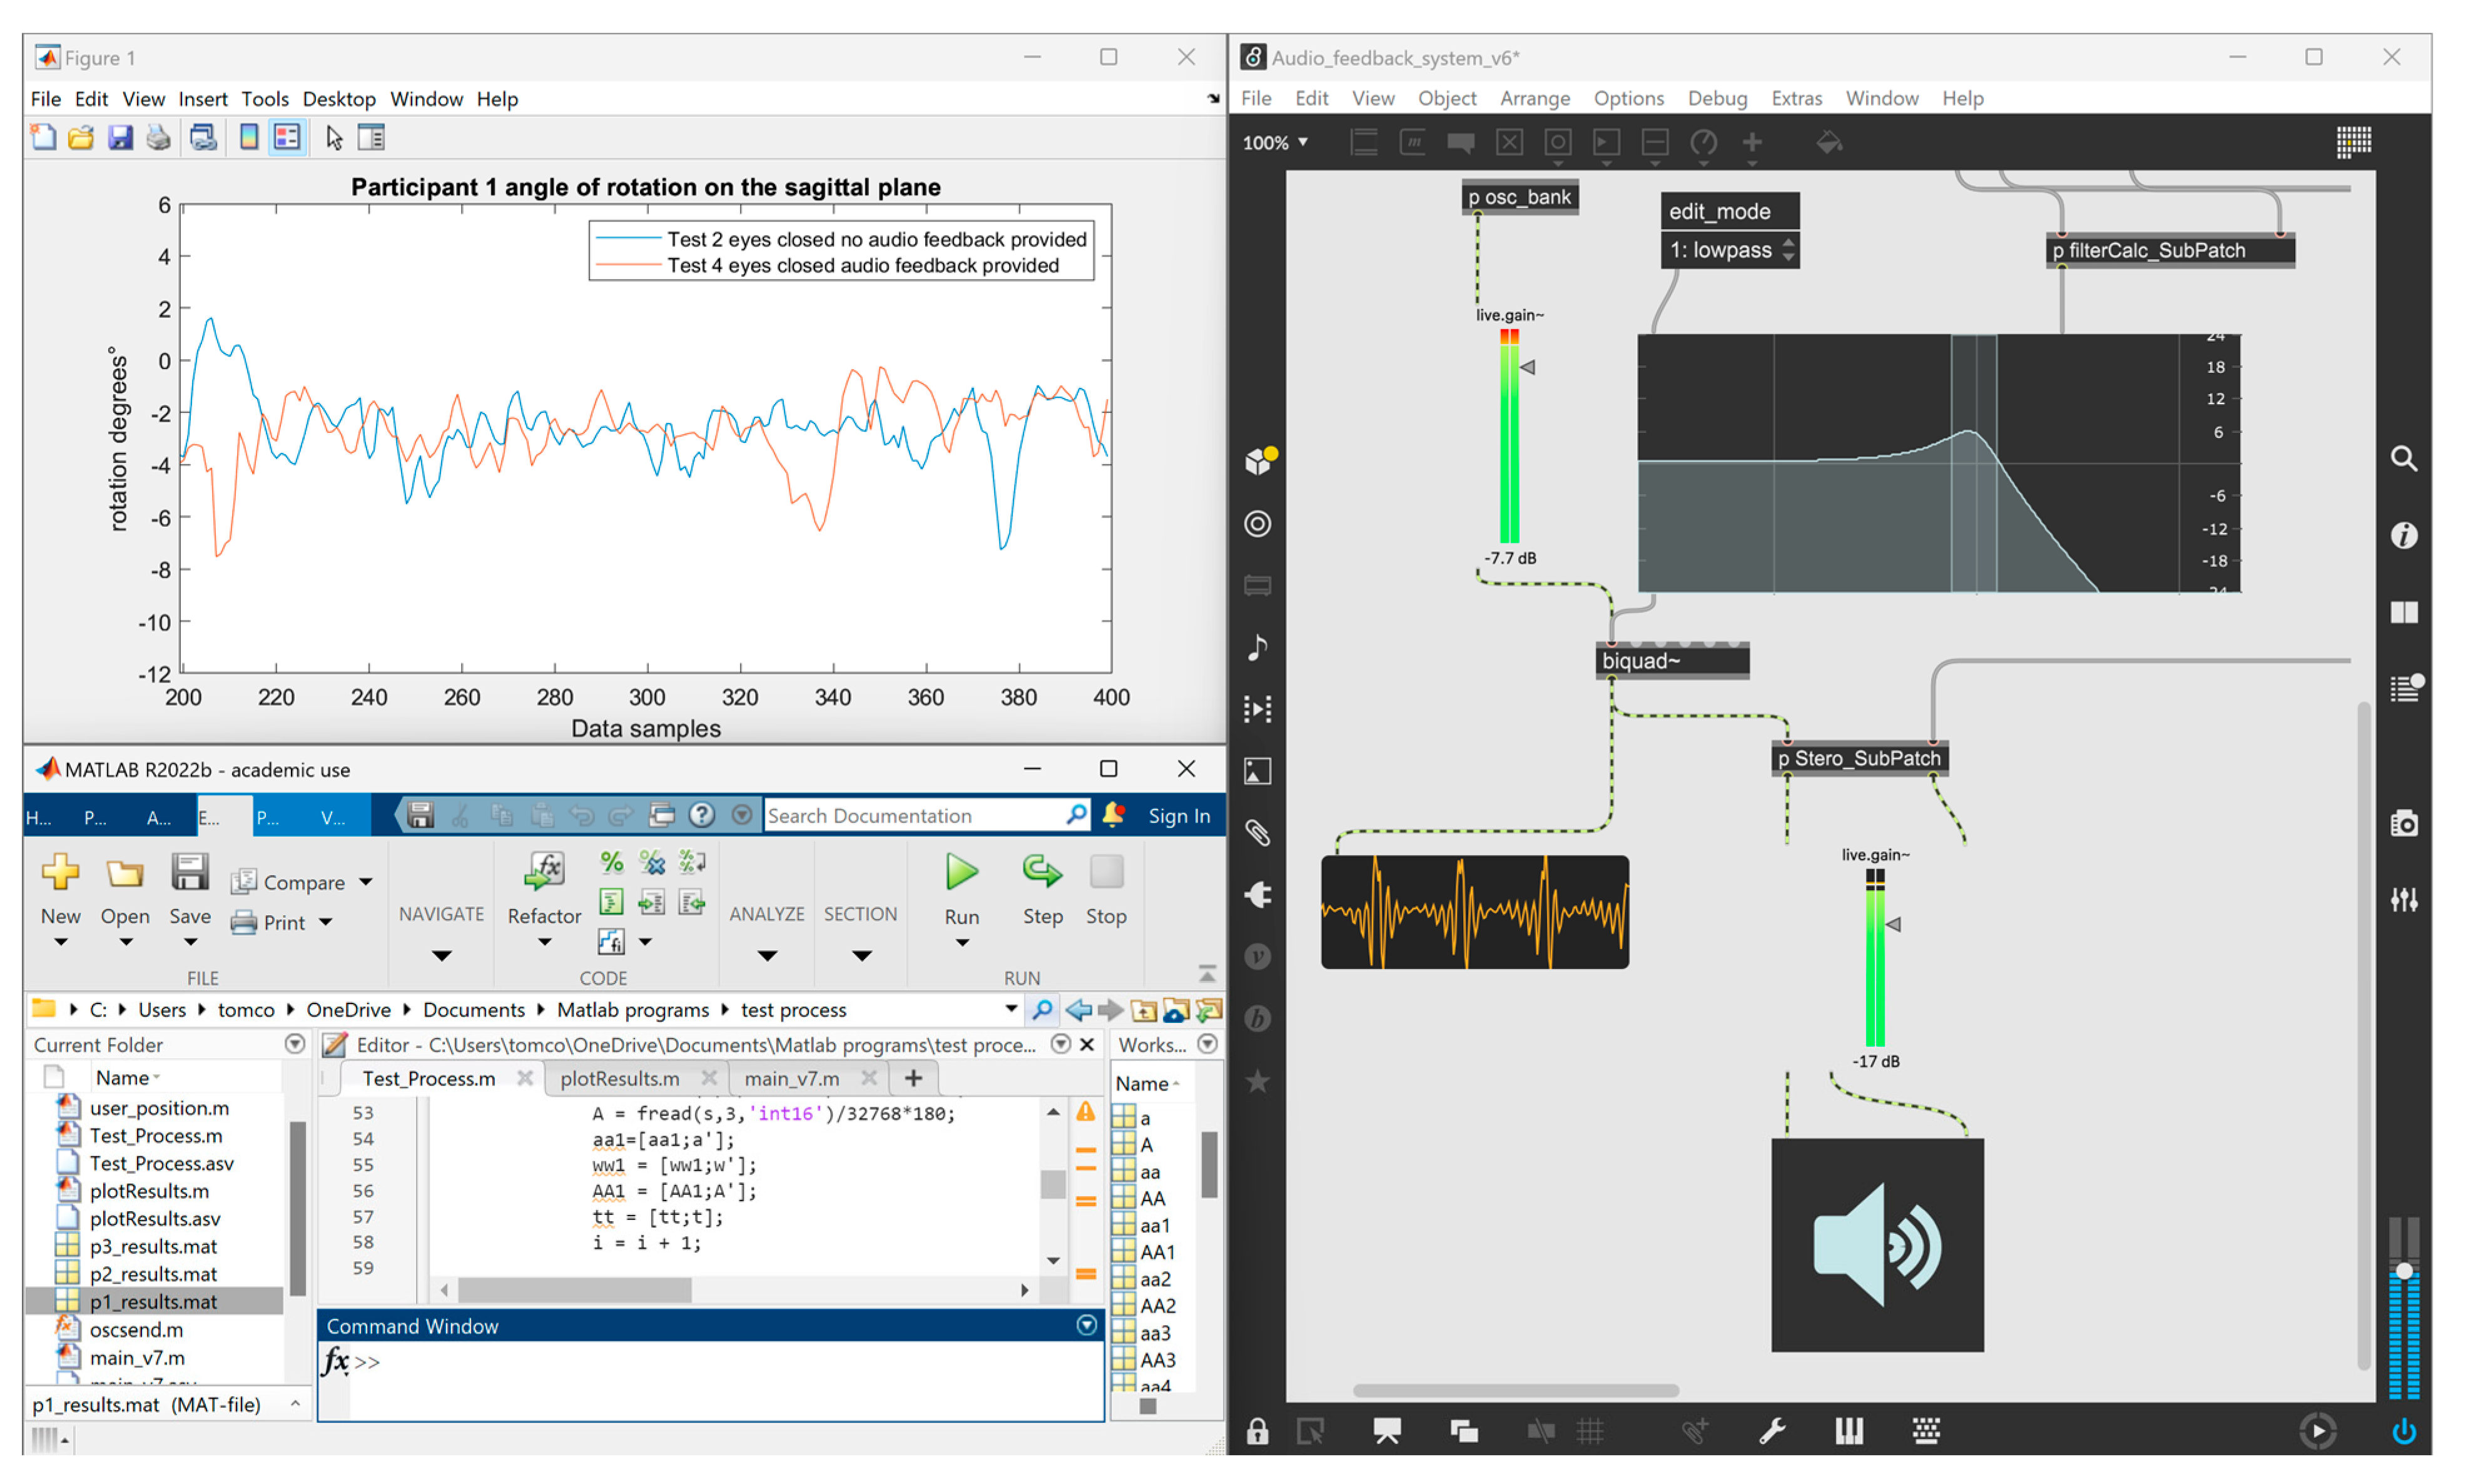
Task: Open the 100% zoom dropdown in Max
Action: point(1274,143)
